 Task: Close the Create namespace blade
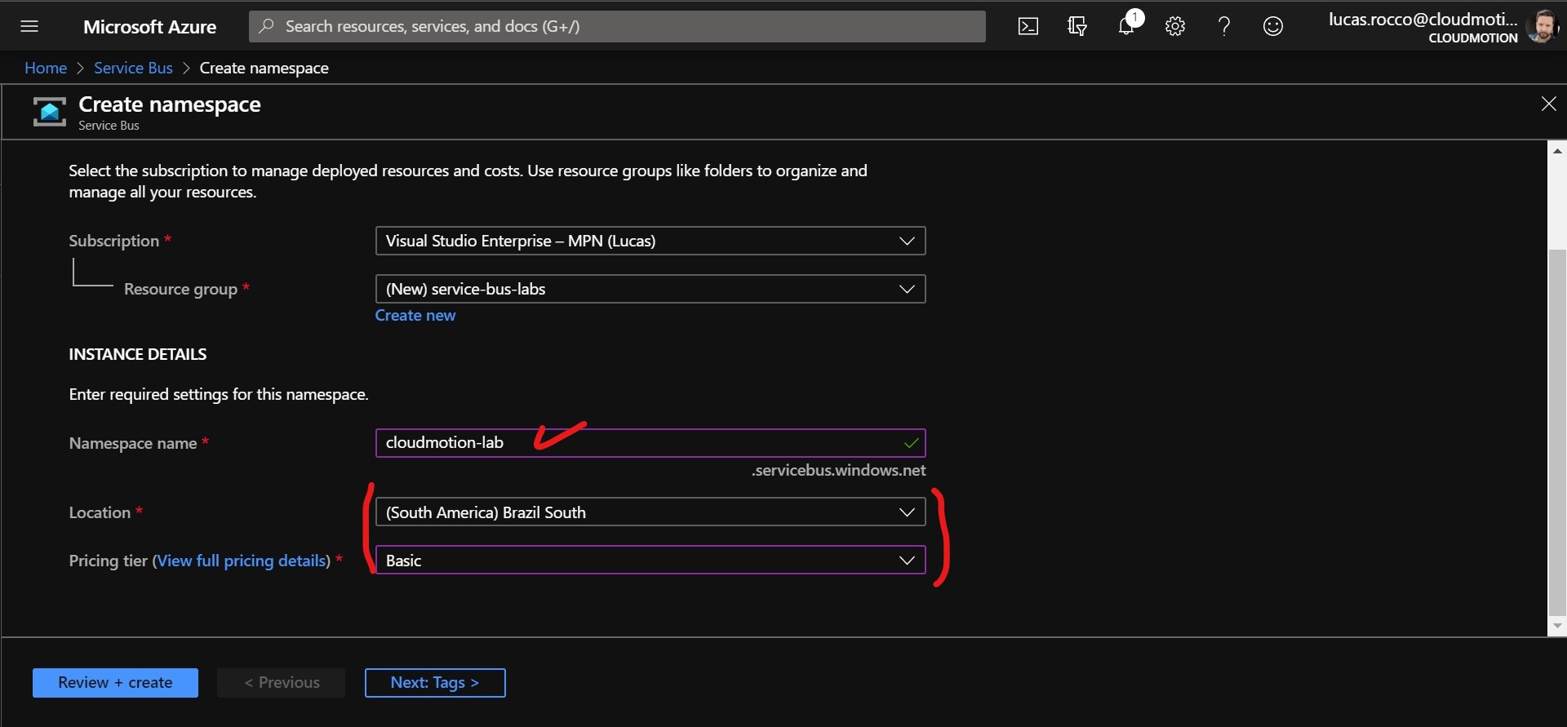pos(1548,104)
